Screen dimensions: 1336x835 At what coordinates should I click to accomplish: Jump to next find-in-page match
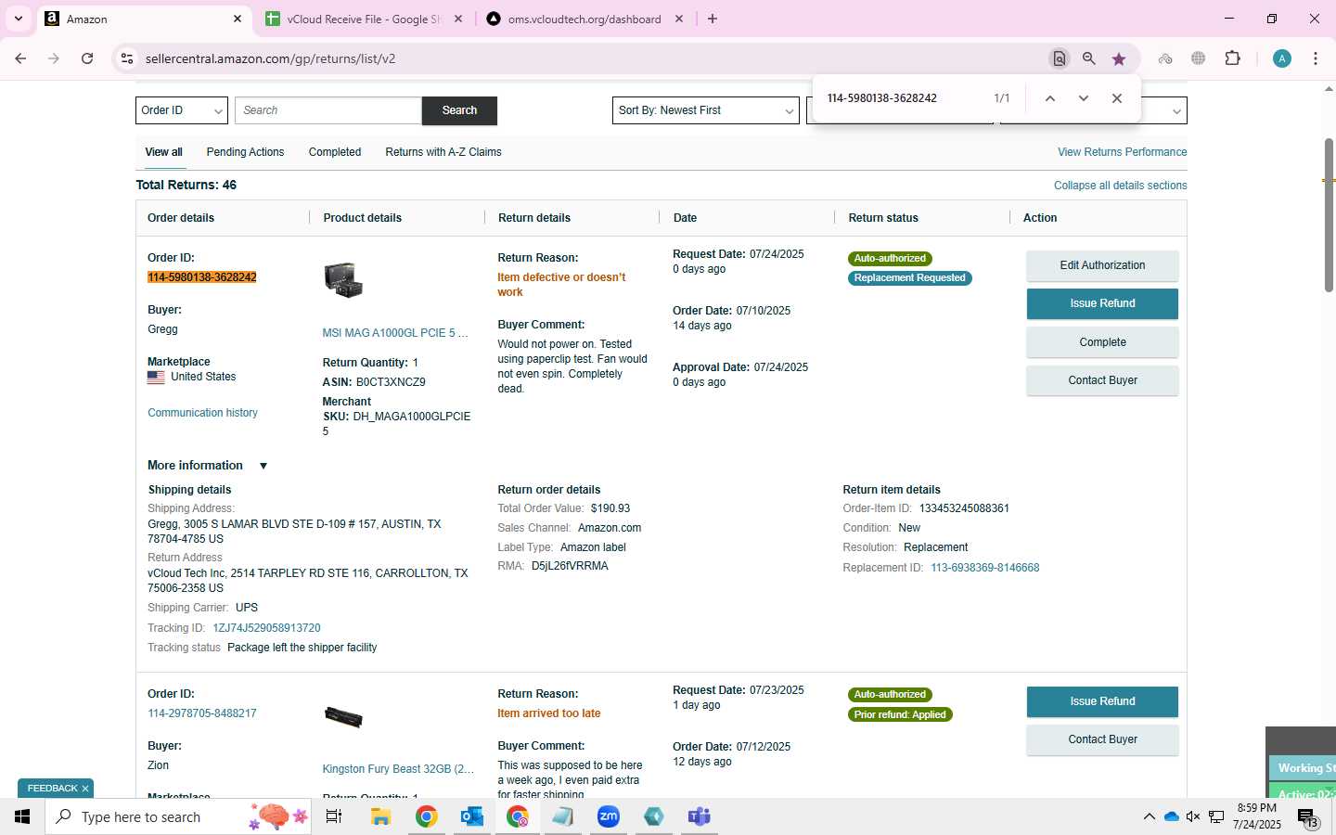point(1083,98)
